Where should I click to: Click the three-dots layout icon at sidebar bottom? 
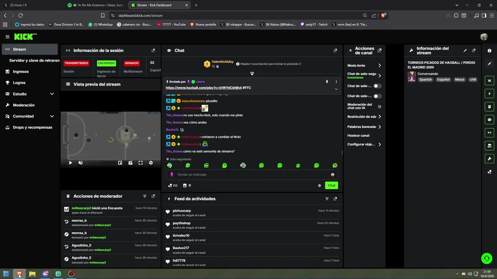click(x=490, y=172)
